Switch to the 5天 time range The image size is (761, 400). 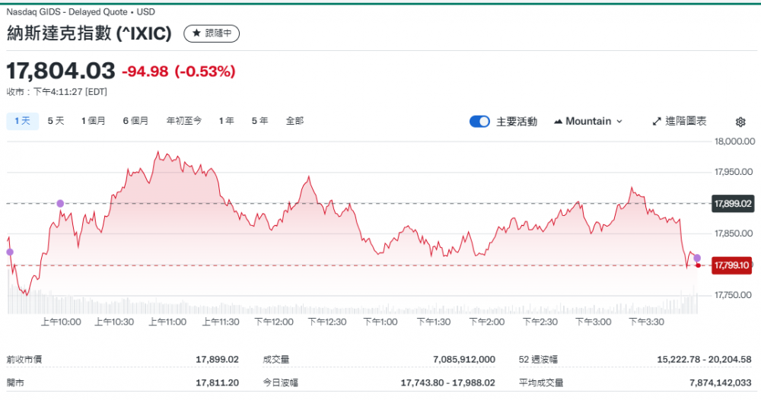(56, 121)
